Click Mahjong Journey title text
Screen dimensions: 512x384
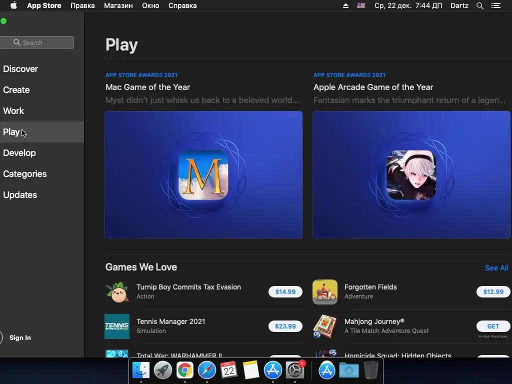(x=374, y=321)
